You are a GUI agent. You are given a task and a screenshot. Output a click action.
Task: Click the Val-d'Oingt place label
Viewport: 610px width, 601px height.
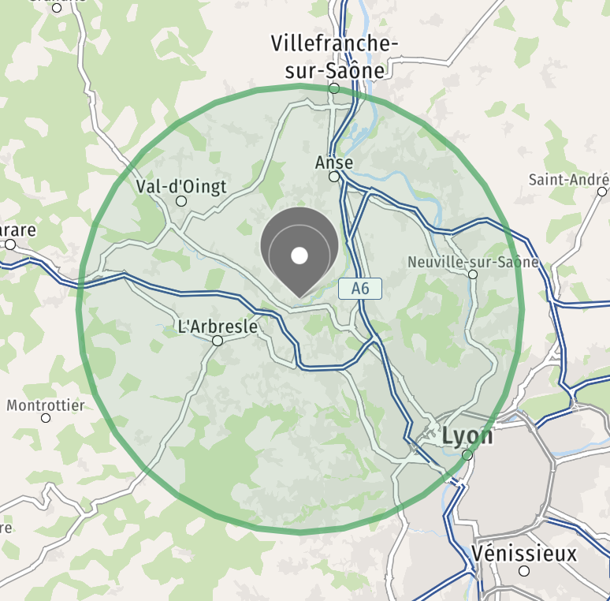pyautogui.click(x=181, y=187)
